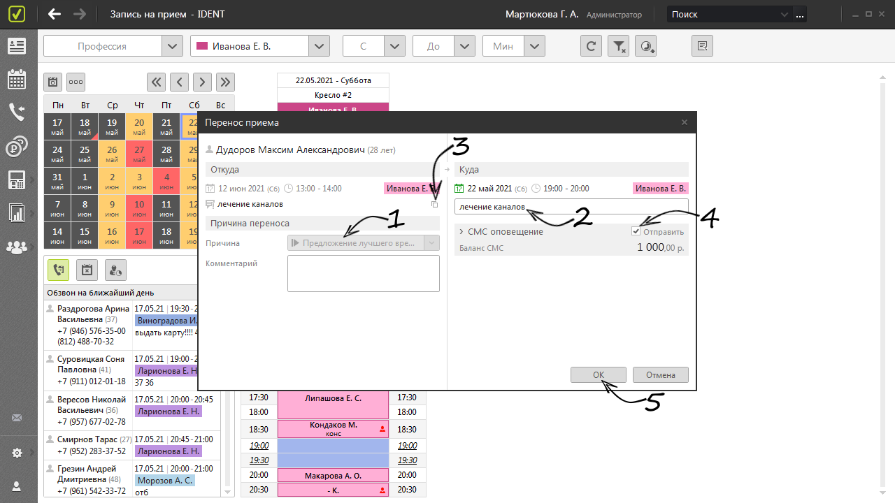
Task: Open the ruble payments sidebar icon
Action: 17,147
